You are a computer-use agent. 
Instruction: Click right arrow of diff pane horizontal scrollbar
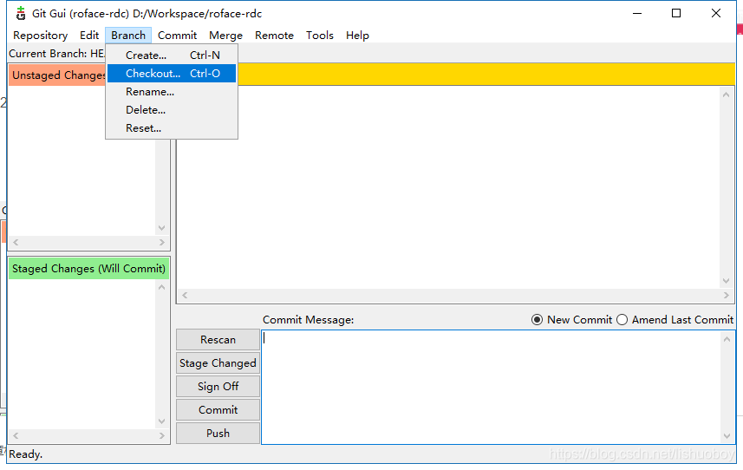[726, 295]
